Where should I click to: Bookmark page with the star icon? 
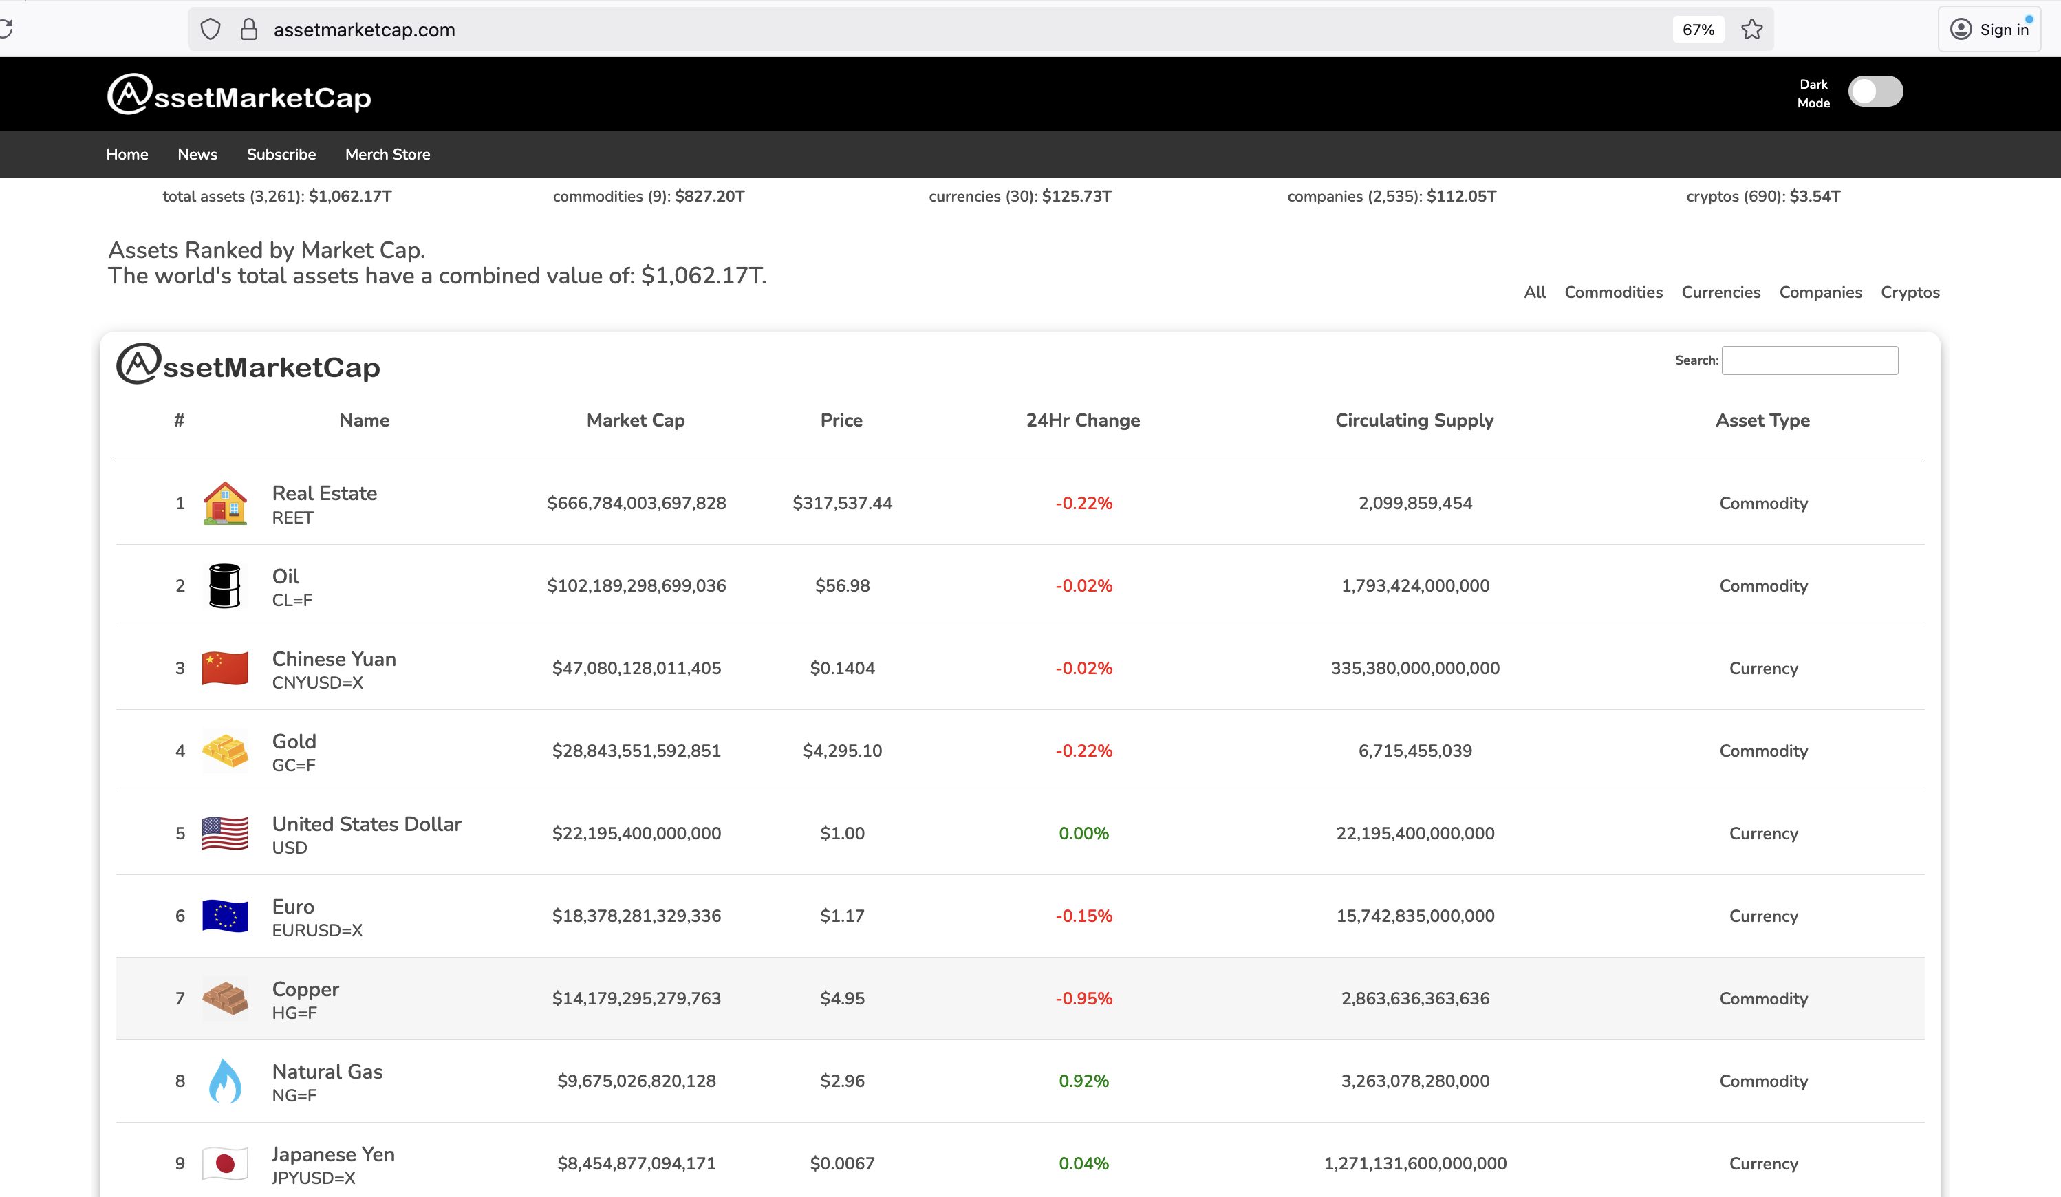1752,30
